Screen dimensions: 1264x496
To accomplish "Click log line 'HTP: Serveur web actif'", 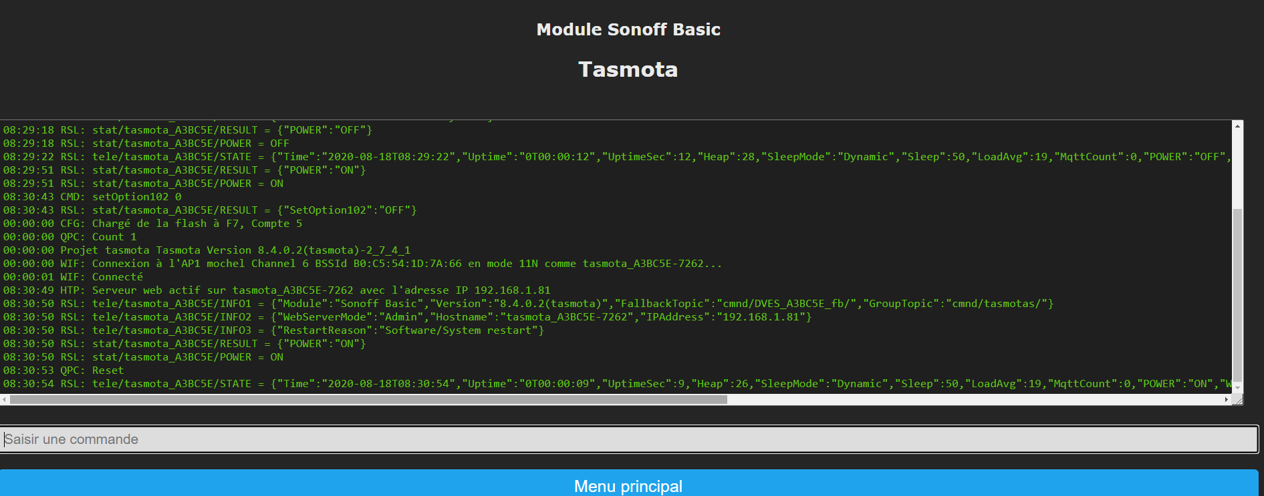I will (x=277, y=290).
